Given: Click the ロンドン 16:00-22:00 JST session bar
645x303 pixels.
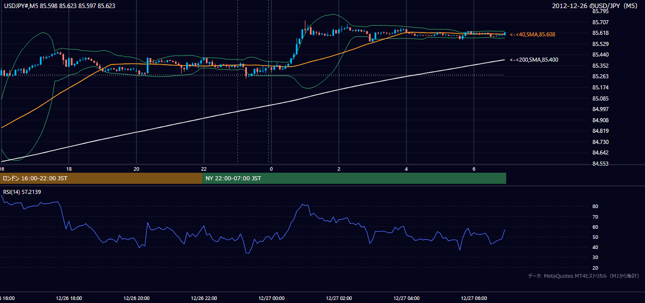Looking at the screenshot, I should [x=101, y=178].
